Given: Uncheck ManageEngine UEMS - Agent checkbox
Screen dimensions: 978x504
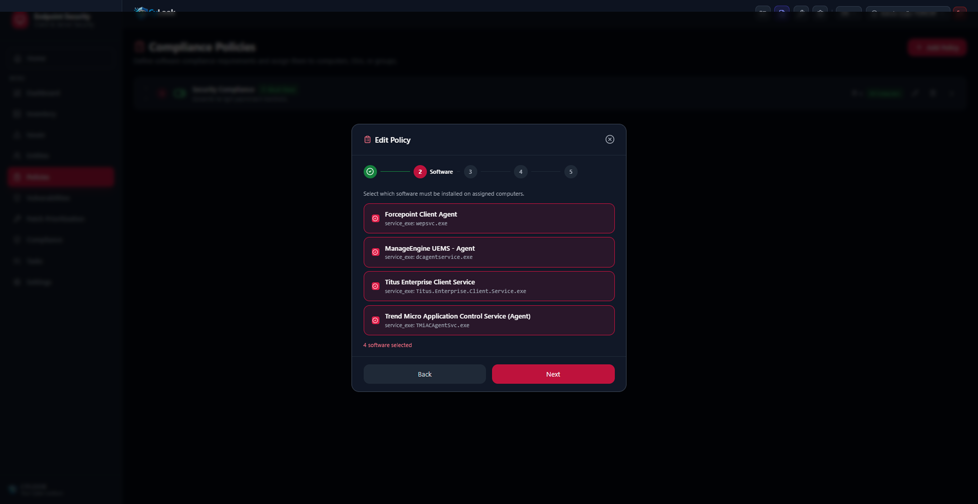Looking at the screenshot, I should pos(375,252).
